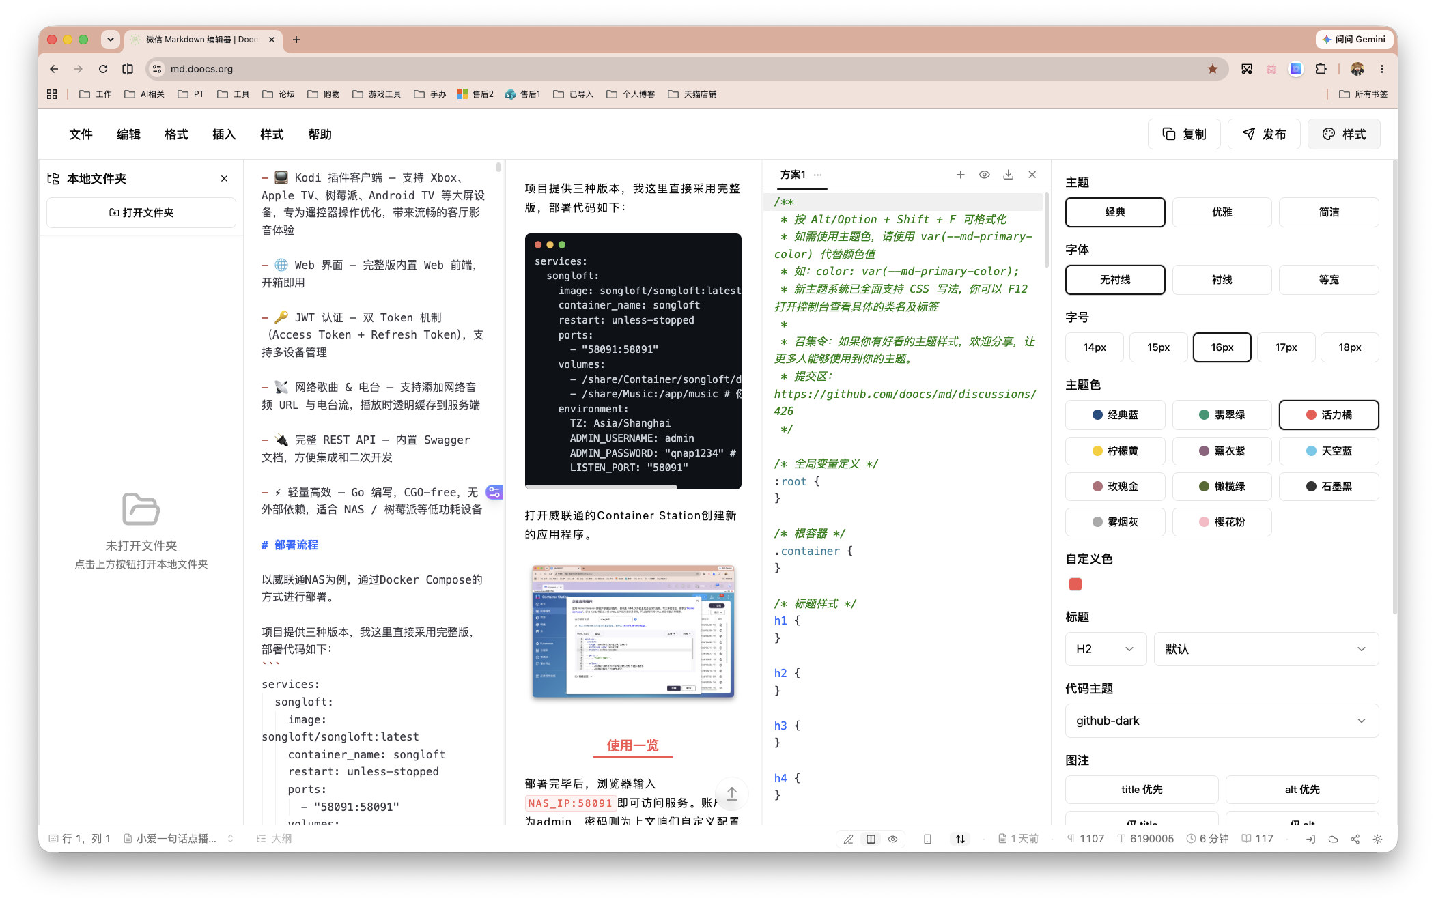Open the 帮助 menu

click(320, 134)
